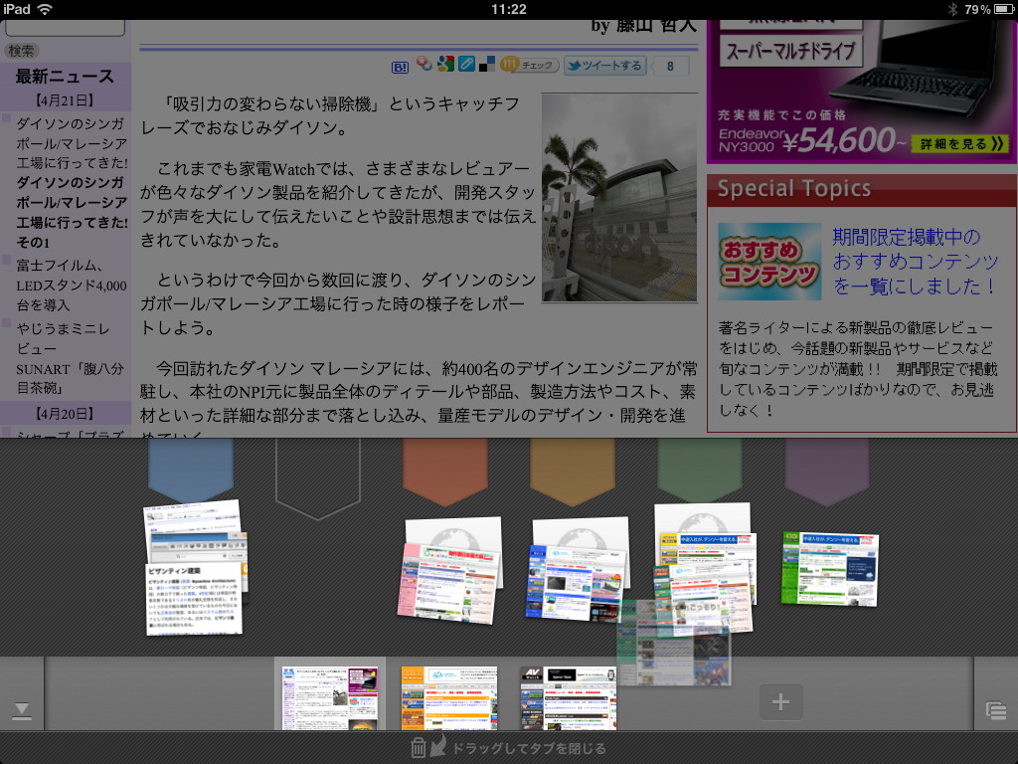
Task: Collapse the tab drawer with the down-arrow
Action: 22,709
